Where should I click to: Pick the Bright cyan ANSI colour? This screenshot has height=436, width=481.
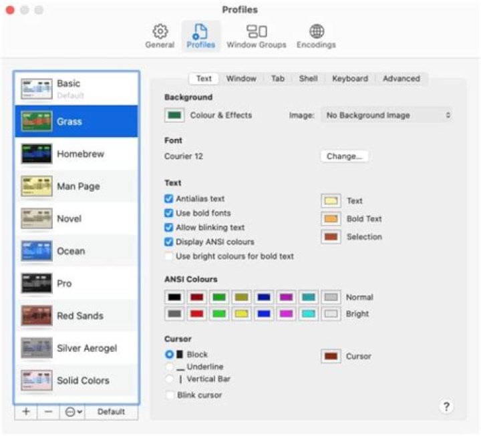(x=309, y=314)
